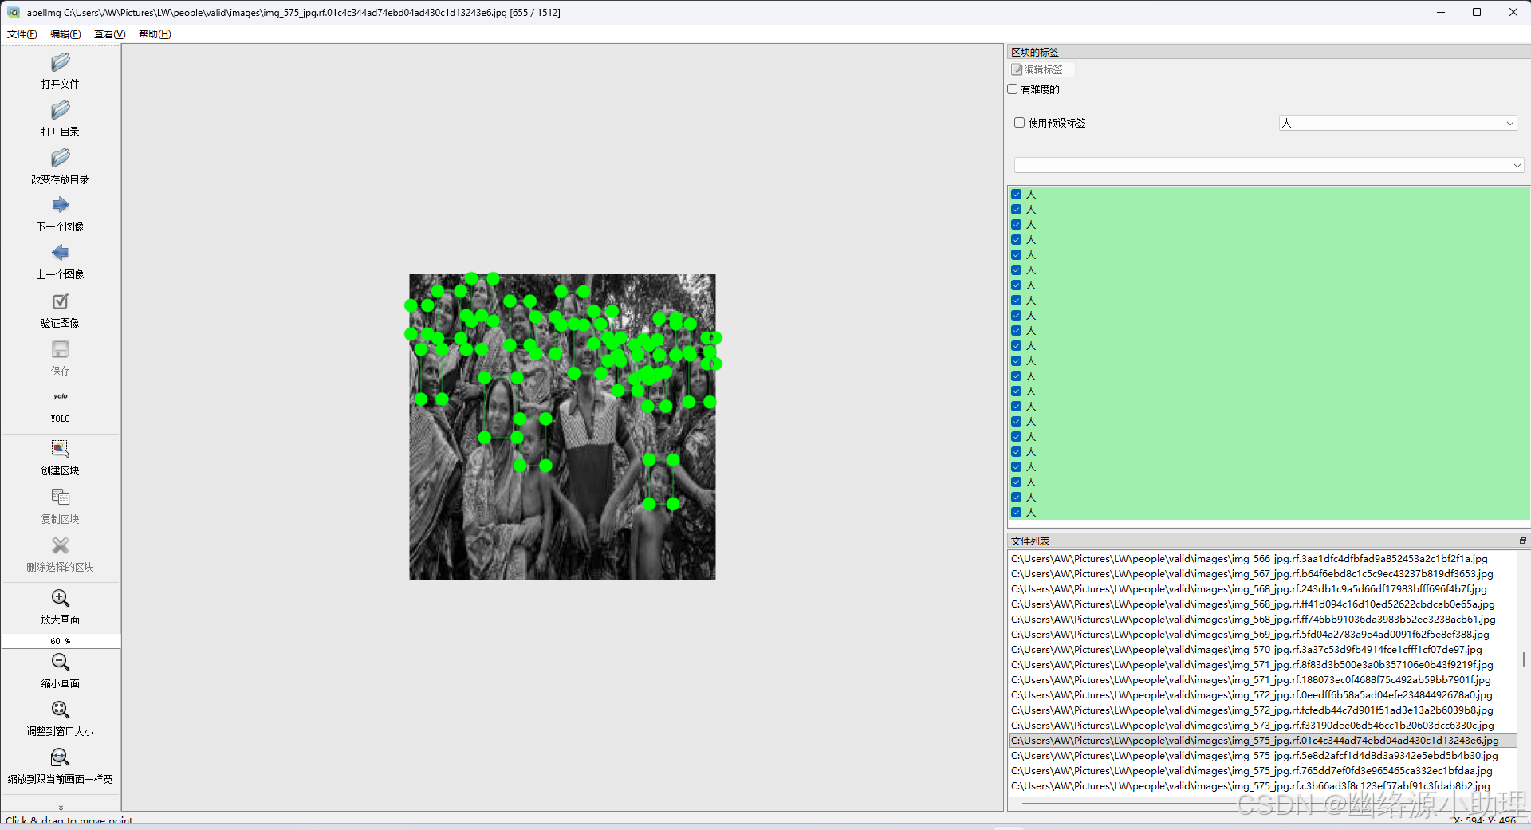Click the 复制区块 duplicate box icon
Screen dimensions: 1531x830
pos(61,498)
